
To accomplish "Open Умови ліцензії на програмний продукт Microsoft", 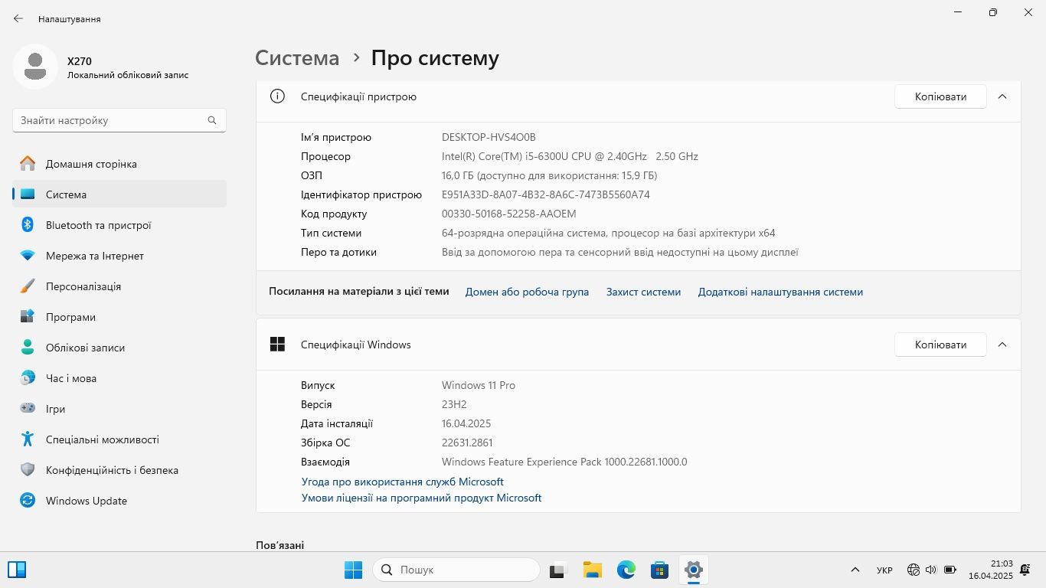I will pos(421,498).
